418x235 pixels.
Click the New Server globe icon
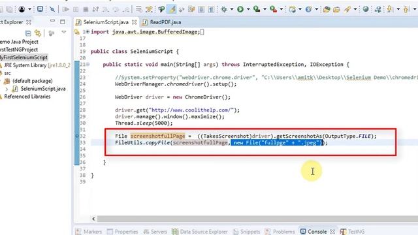pyautogui.click(x=292, y=10)
